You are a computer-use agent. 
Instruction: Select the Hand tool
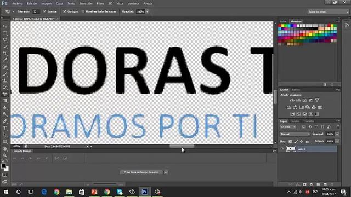tap(5, 148)
